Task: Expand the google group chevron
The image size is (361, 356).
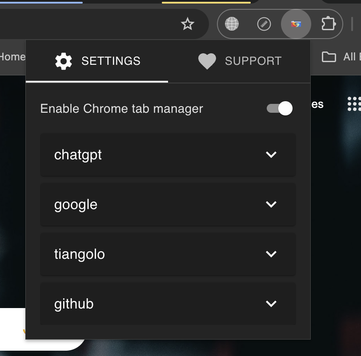Action: [x=271, y=204]
